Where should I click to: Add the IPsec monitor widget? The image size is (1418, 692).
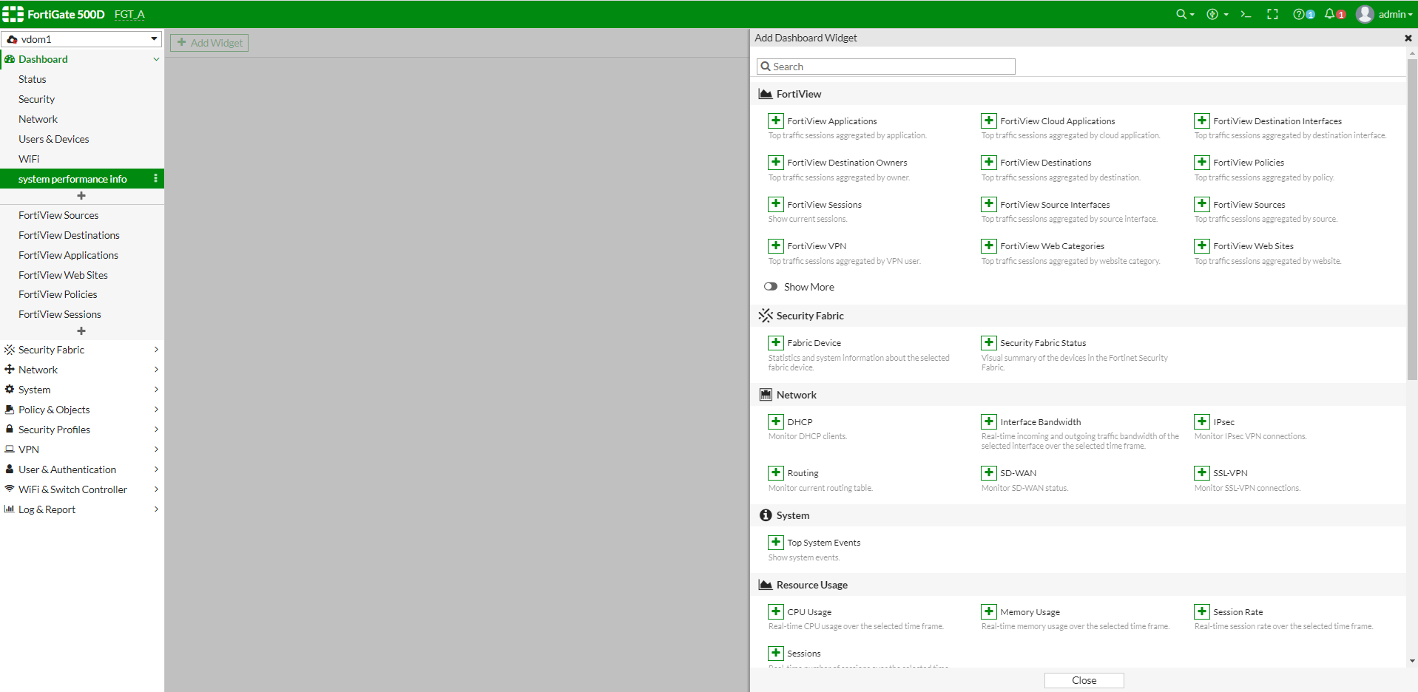pyautogui.click(x=1201, y=421)
